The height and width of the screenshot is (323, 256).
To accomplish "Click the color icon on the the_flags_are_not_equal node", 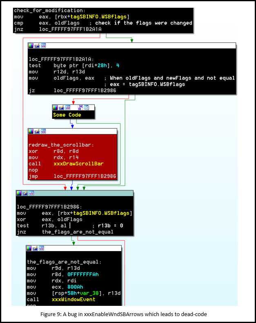I will [x=29, y=248].
